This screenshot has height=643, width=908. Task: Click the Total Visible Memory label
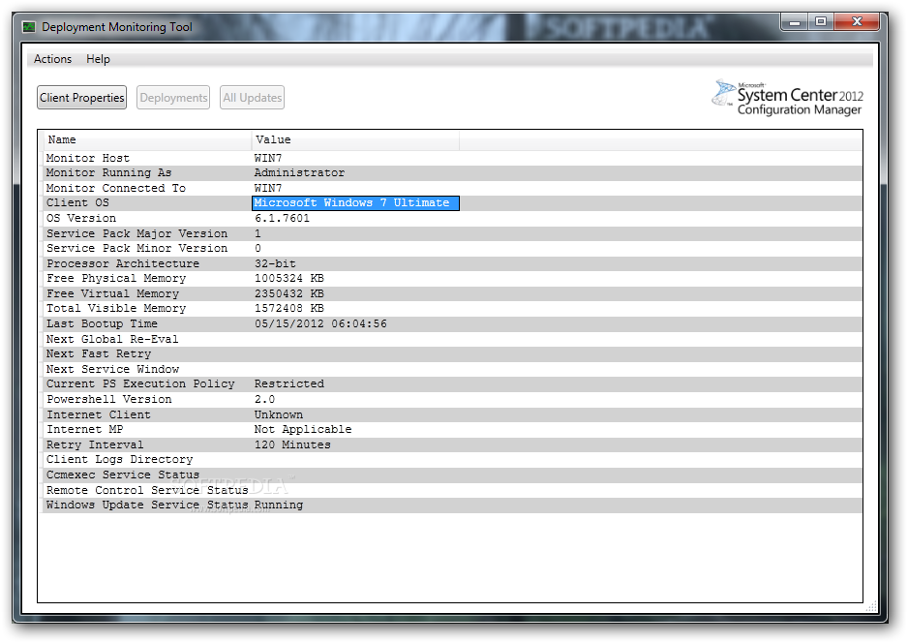[116, 308]
